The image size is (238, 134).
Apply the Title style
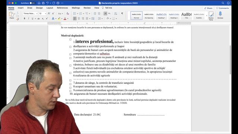186,16
